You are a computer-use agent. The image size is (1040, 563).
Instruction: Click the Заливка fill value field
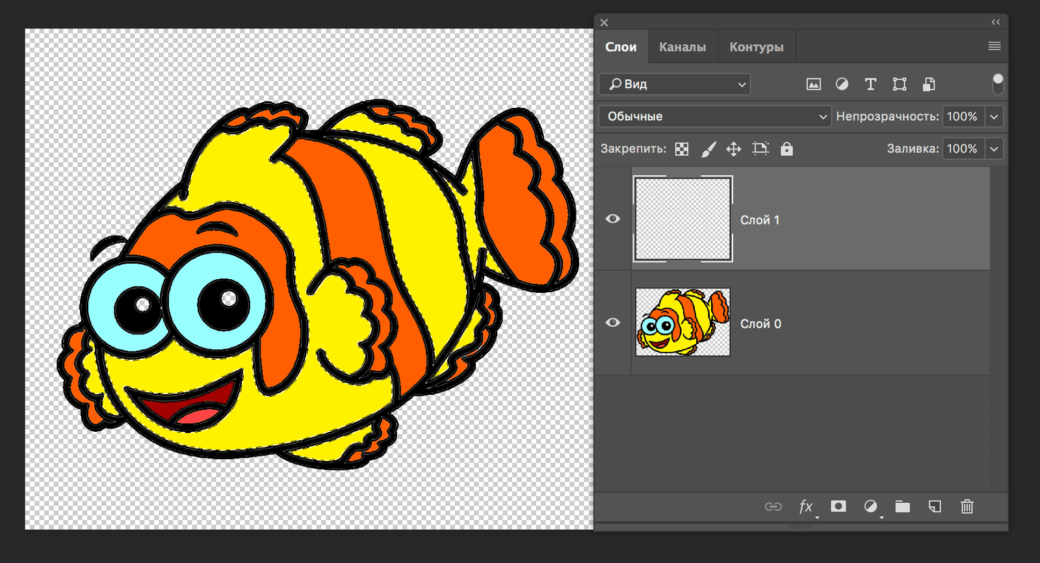click(x=963, y=149)
